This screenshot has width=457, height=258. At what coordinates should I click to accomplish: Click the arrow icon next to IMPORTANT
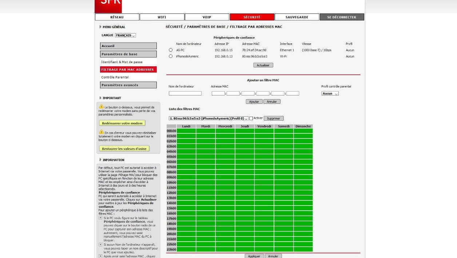100,98
